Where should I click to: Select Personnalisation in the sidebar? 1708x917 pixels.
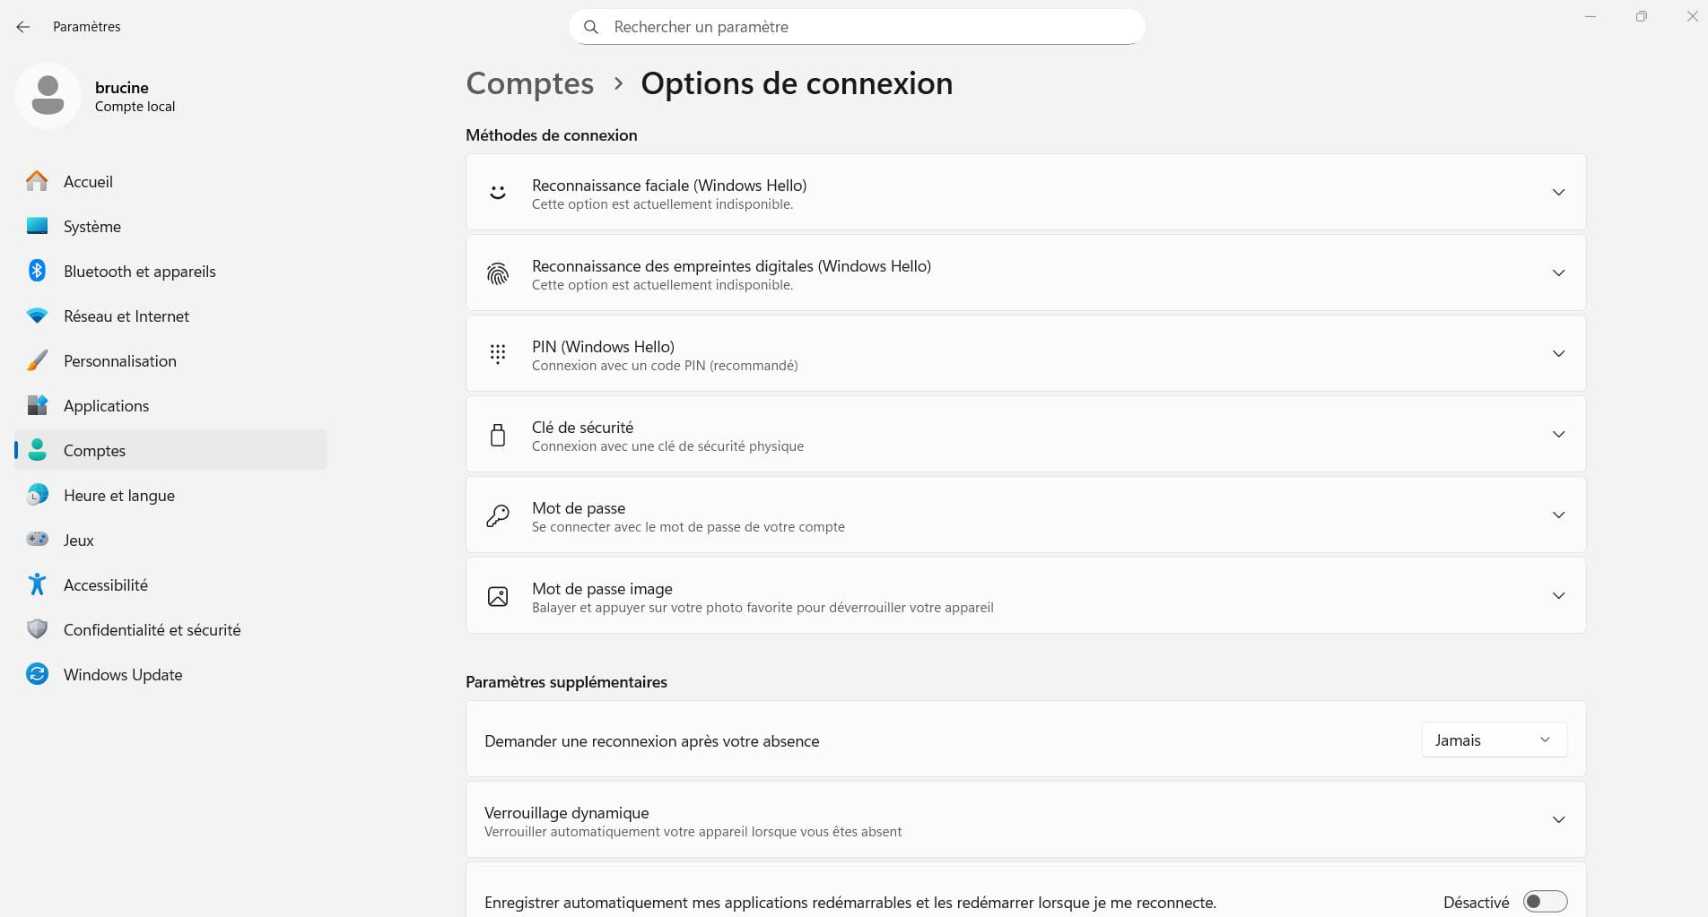(119, 361)
